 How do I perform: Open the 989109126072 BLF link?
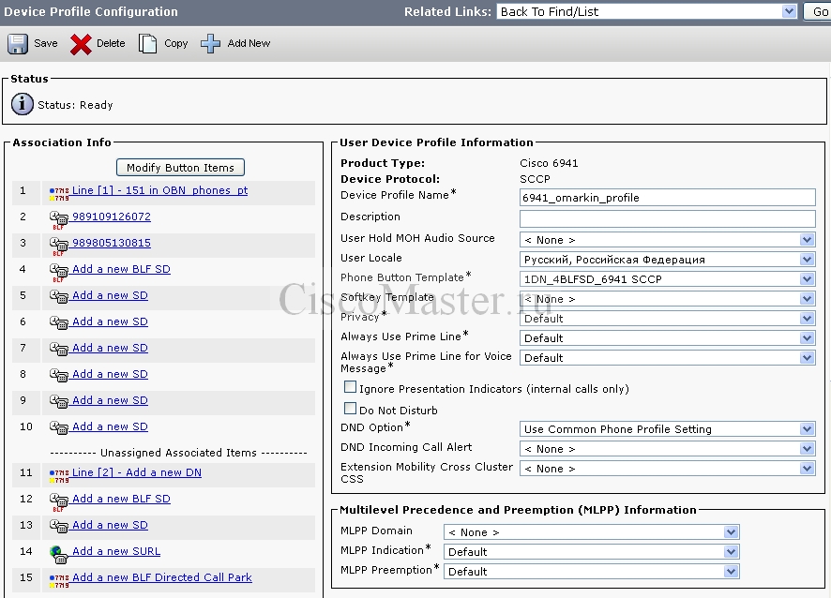pos(112,217)
